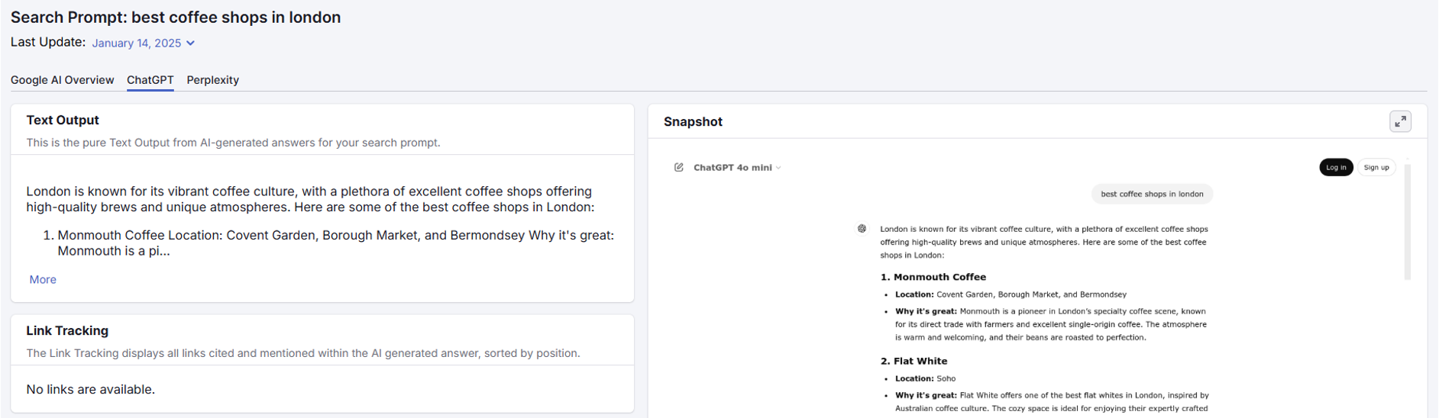The image size is (1439, 418).
Task: Click the Snapshot panel heading
Action: click(693, 122)
